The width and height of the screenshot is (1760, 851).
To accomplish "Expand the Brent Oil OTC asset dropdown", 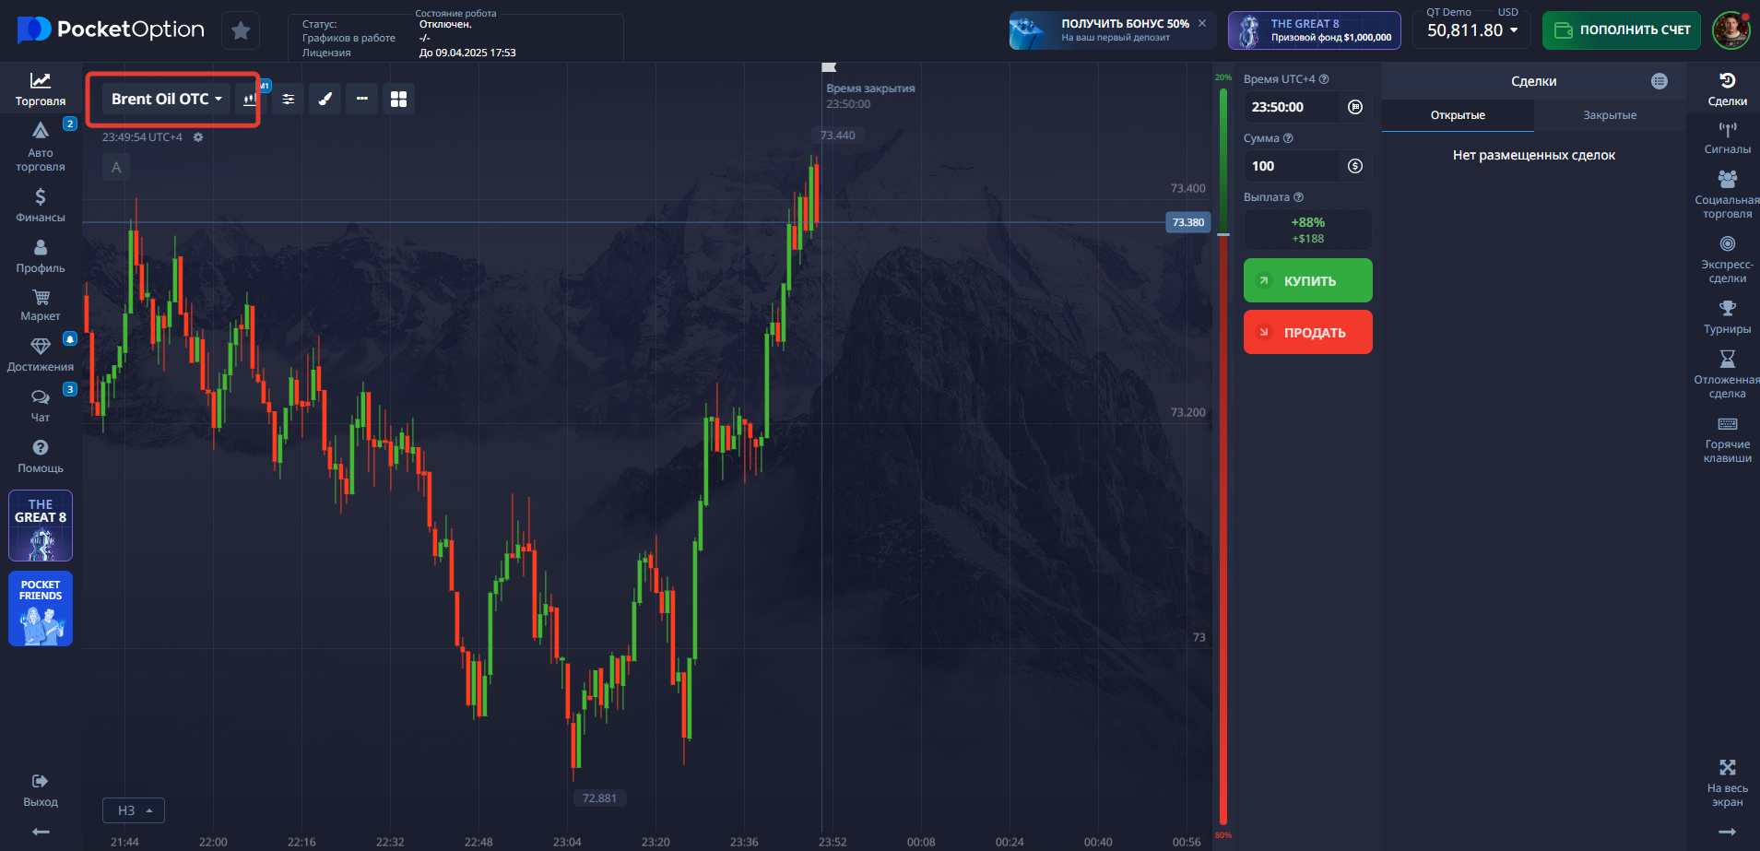I will 166,99.
